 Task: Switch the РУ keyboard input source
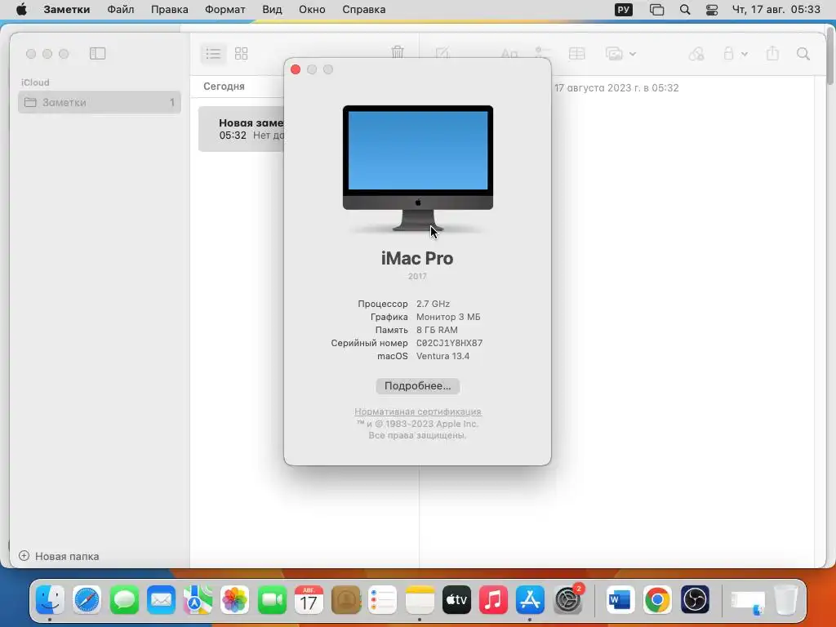tap(623, 10)
